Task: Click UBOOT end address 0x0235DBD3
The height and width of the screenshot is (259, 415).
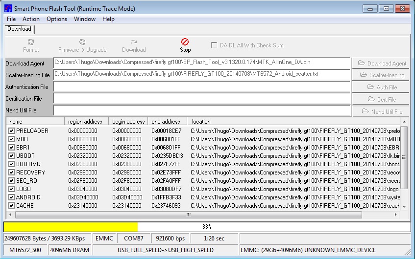Action: pyautogui.click(x=167, y=156)
